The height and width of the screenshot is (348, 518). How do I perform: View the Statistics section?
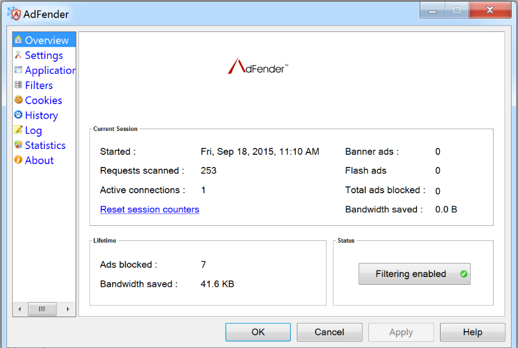(x=45, y=145)
